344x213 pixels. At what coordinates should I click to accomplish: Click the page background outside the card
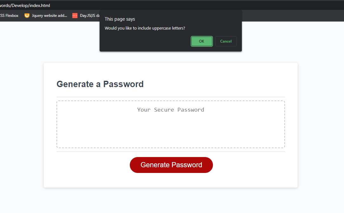pyautogui.click(x=19, y=127)
